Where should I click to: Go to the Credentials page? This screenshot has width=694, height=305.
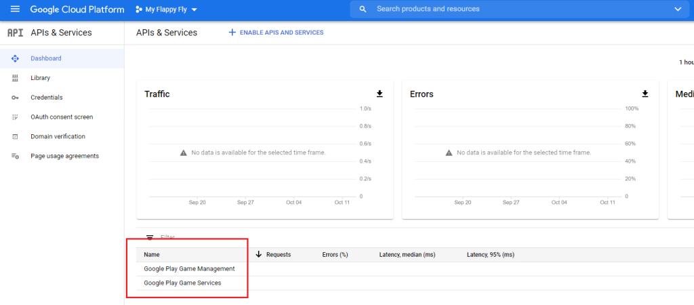46,98
